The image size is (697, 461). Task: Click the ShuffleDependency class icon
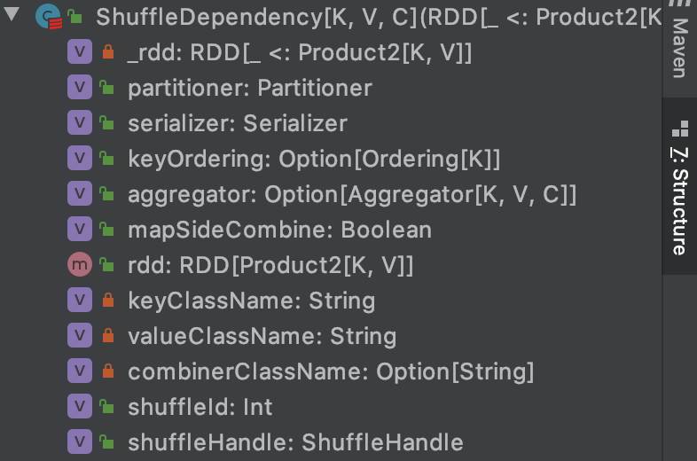pos(49,17)
